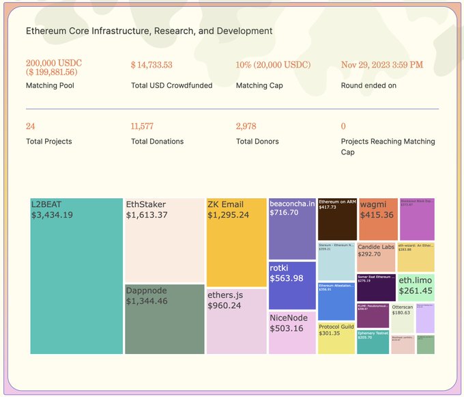The width and height of the screenshot is (464, 397).
Task: Select the Dappnode treemap block
Action: [164, 319]
